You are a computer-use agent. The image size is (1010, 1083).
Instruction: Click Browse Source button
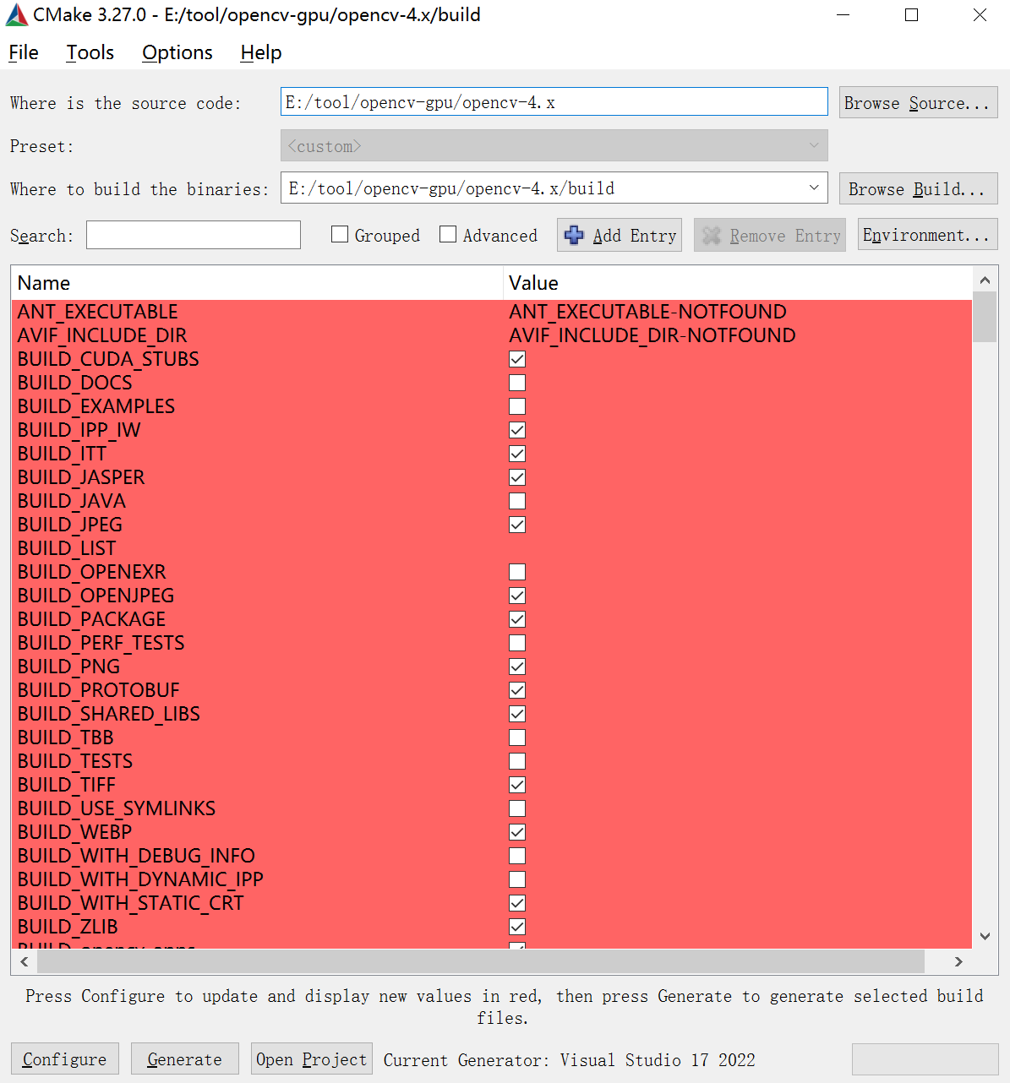coord(918,103)
